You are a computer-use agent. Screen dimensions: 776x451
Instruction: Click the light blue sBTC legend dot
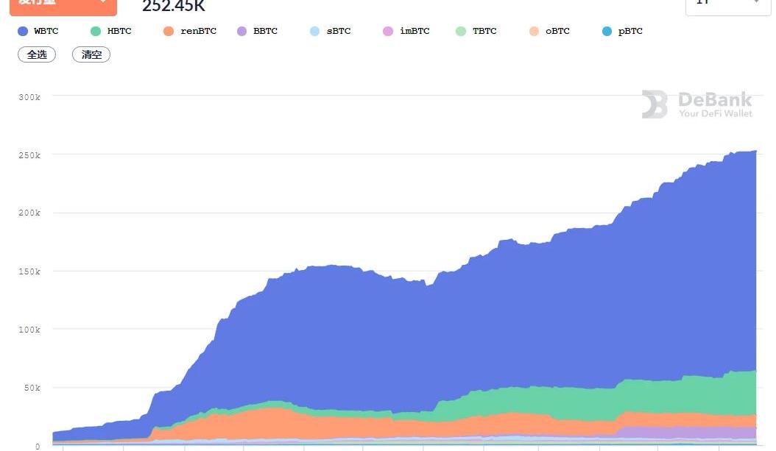click(x=314, y=32)
